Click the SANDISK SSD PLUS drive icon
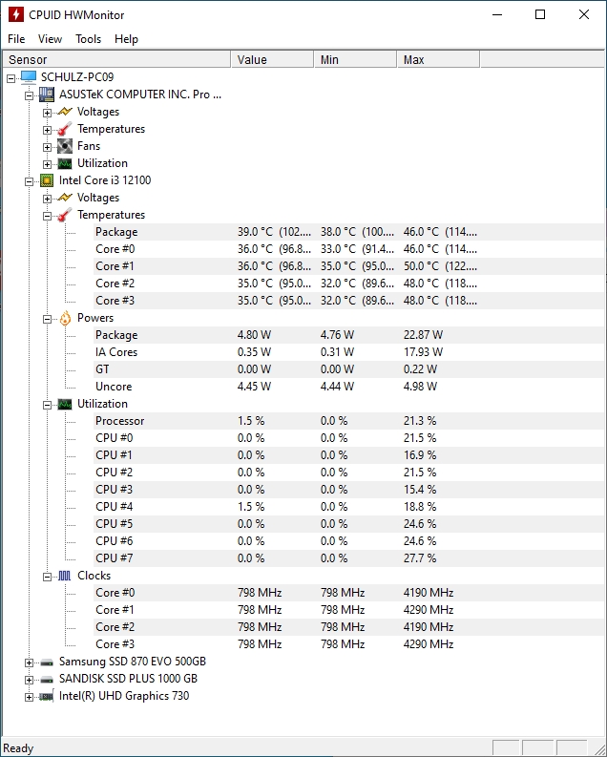 47,680
